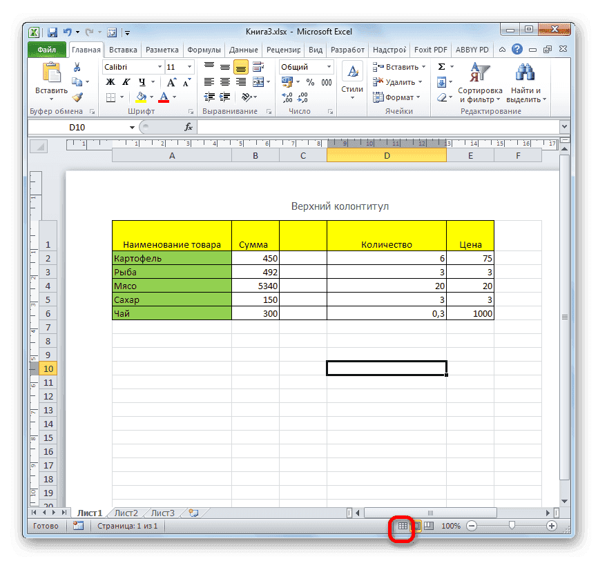Image resolution: width=598 pixels, height=561 pixels.
Task: Select the Page Break Preview icon
Action: coord(428,525)
